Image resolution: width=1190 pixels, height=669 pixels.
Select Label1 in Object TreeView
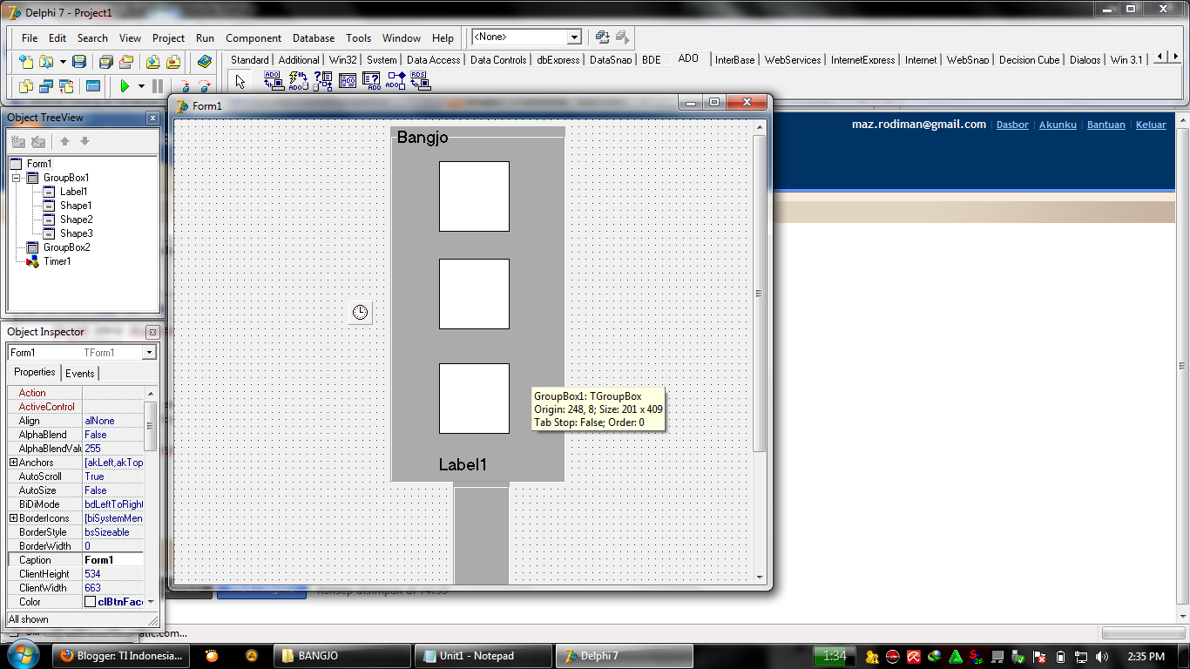(73, 192)
